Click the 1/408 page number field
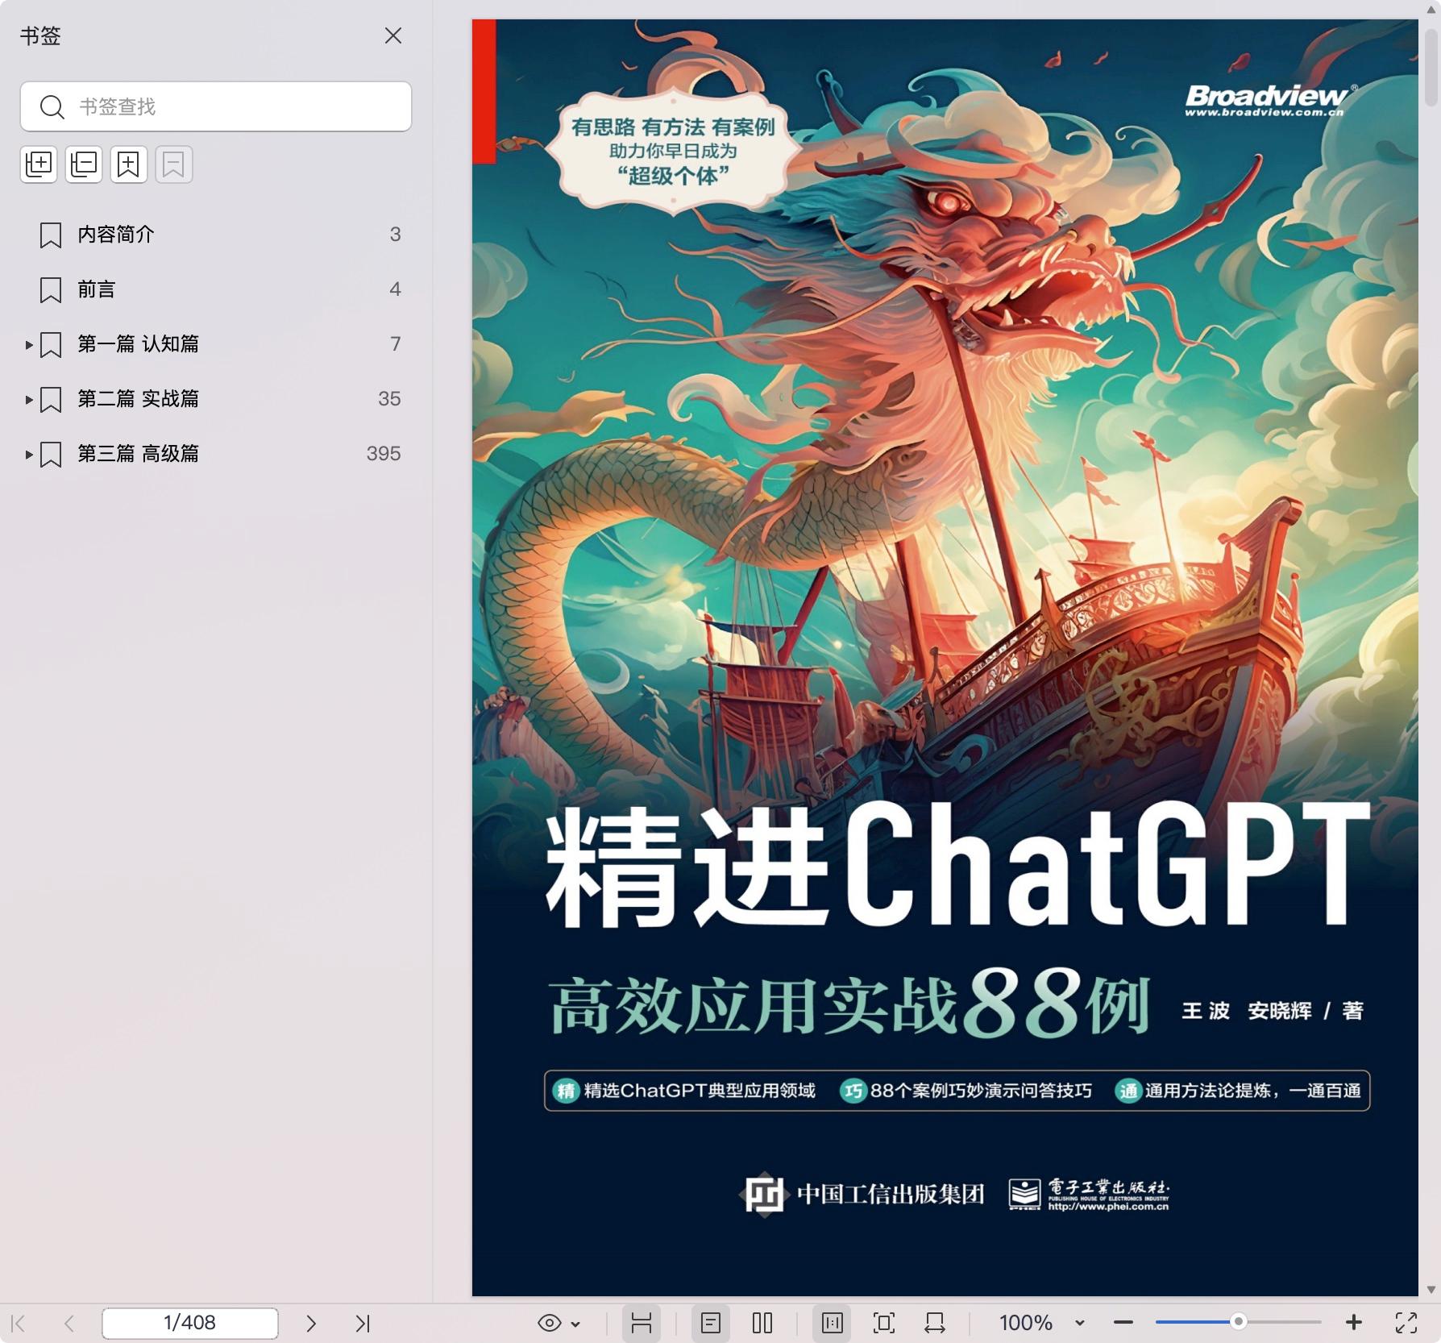Screen dimensions: 1441x1343 tap(190, 1323)
